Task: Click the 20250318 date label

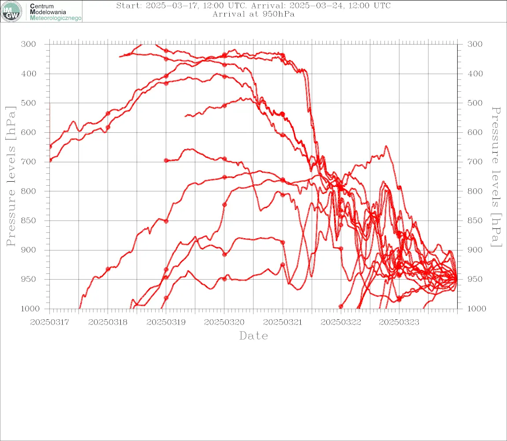Action: [x=108, y=322]
